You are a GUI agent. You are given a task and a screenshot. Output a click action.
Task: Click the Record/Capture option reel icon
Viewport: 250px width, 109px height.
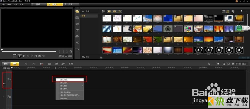[x=41, y=64]
